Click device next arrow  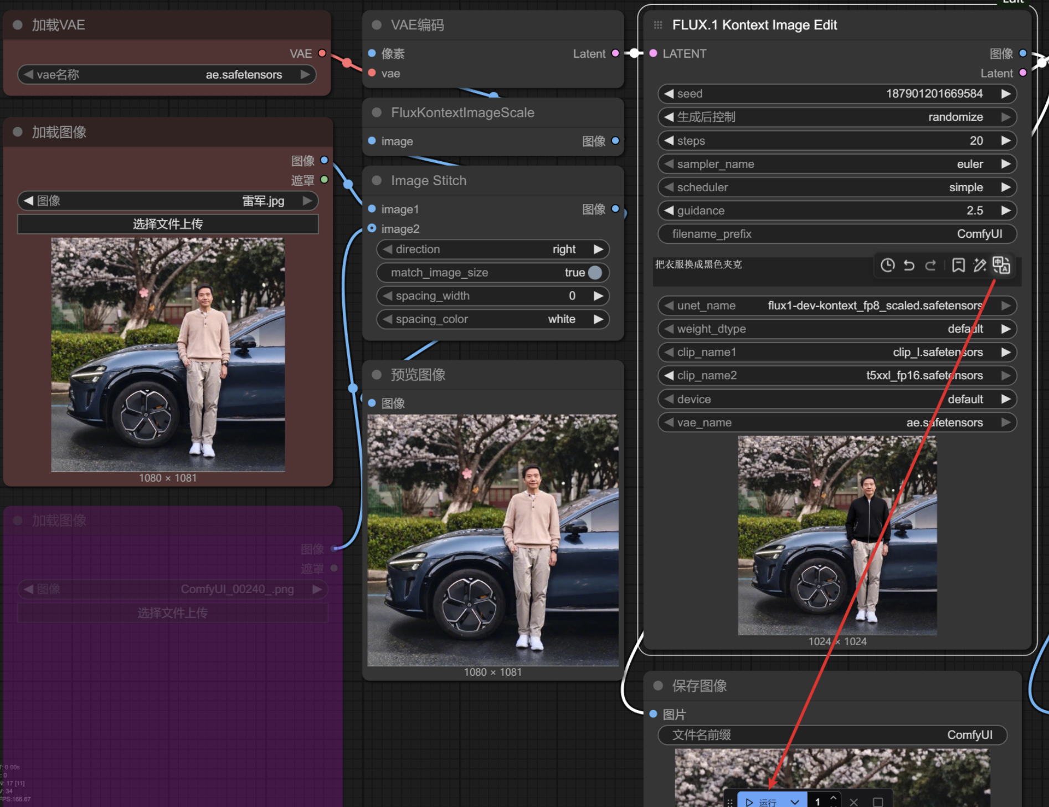(1006, 399)
